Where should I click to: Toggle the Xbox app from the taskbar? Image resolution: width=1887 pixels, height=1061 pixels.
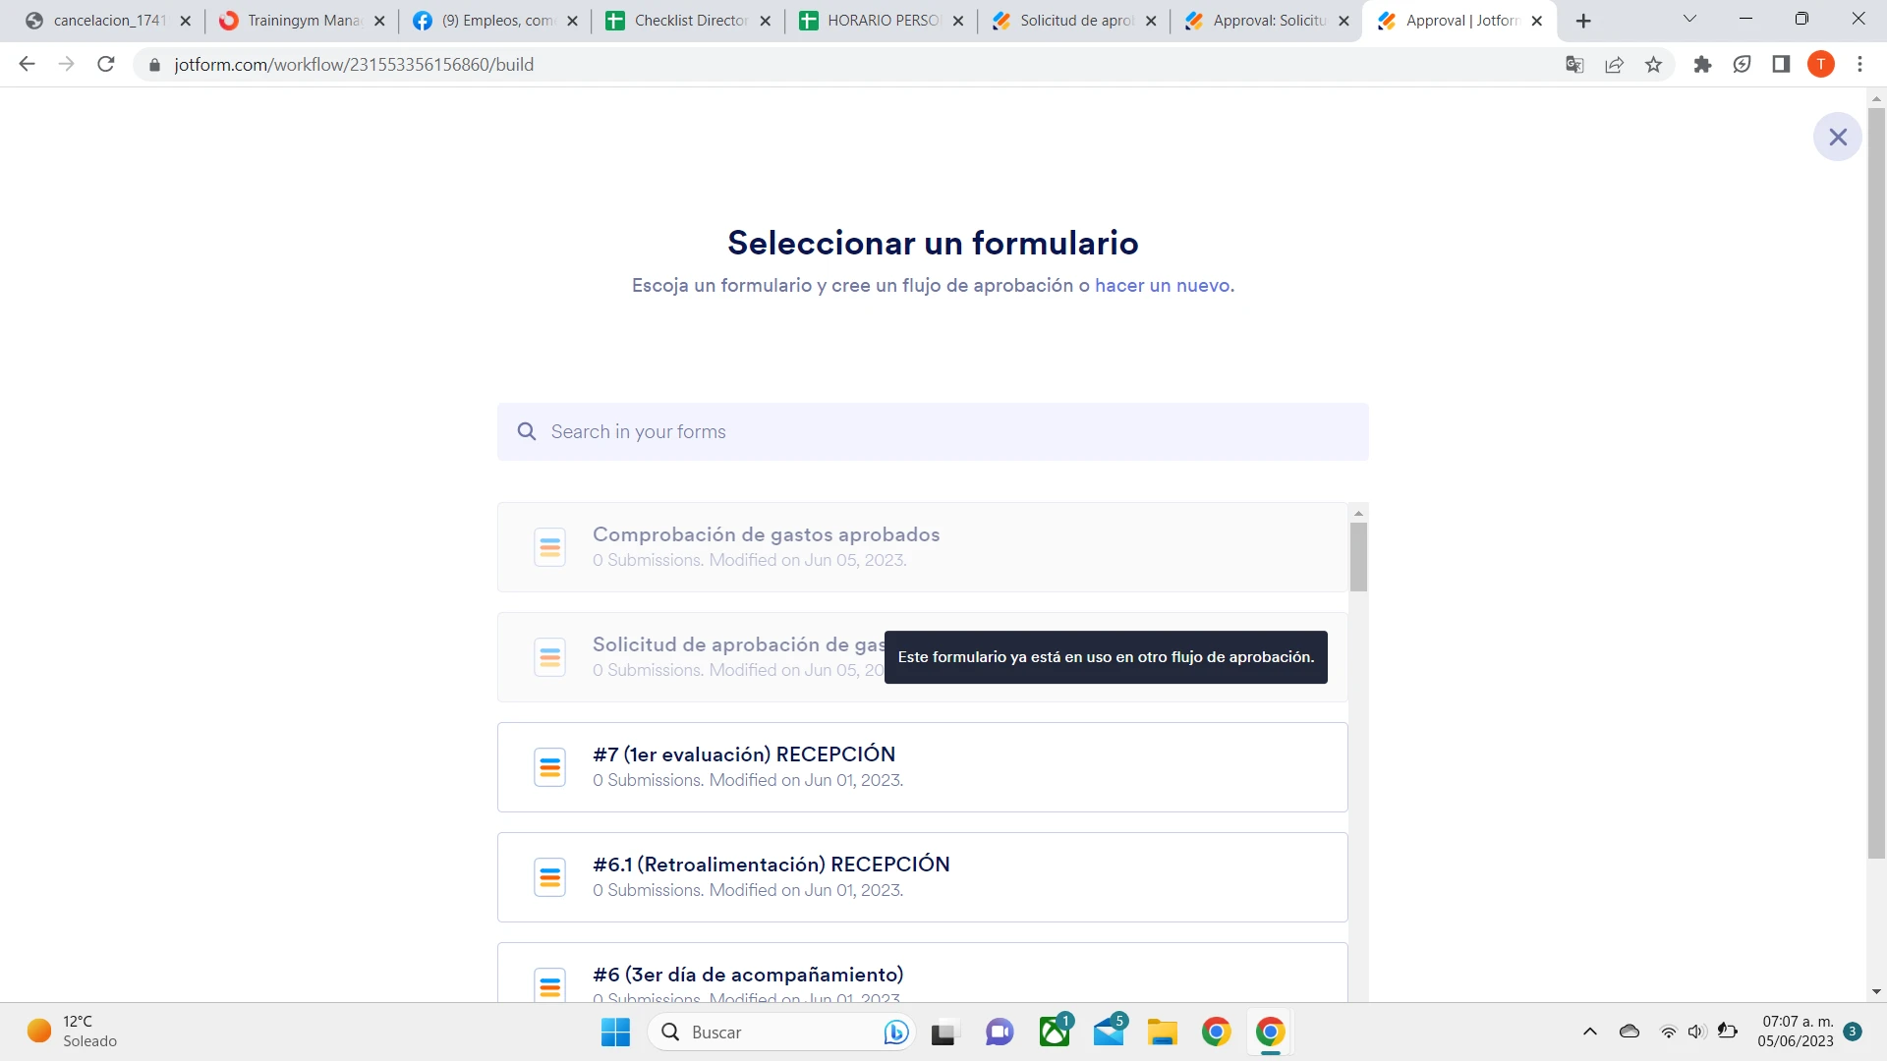click(1056, 1032)
